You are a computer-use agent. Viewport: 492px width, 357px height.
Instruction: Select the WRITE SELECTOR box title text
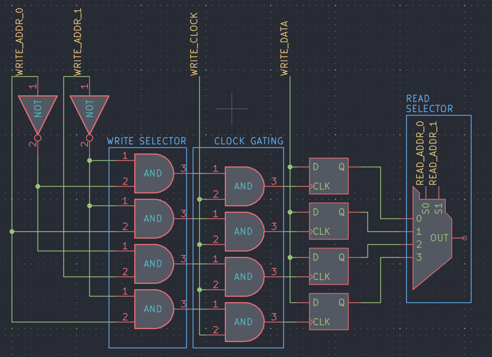pyautogui.click(x=147, y=141)
